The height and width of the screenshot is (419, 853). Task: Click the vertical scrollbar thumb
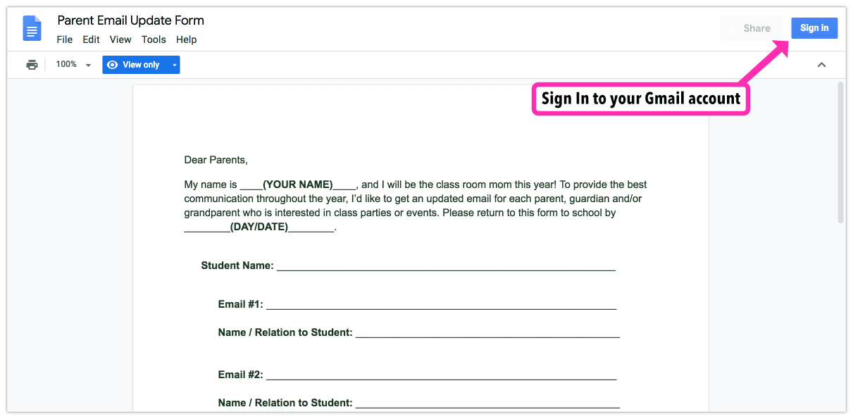click(x=840, y=151)
